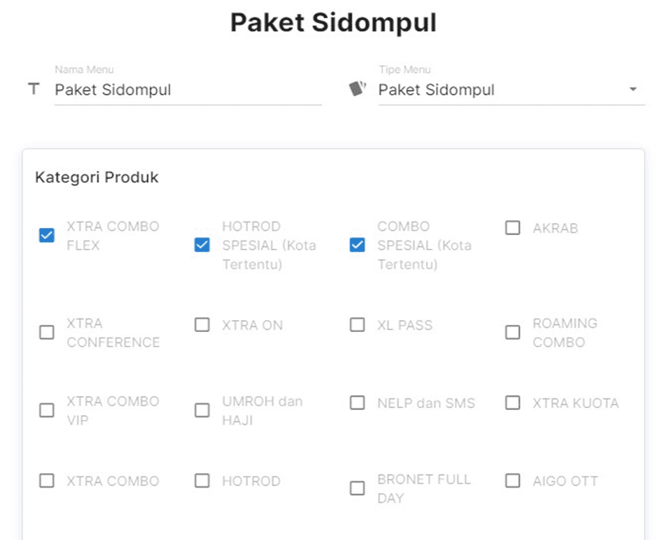Enable the AKRAB category checkbox
This screenshot has width=663, height=540.
[x=513, y=228]
